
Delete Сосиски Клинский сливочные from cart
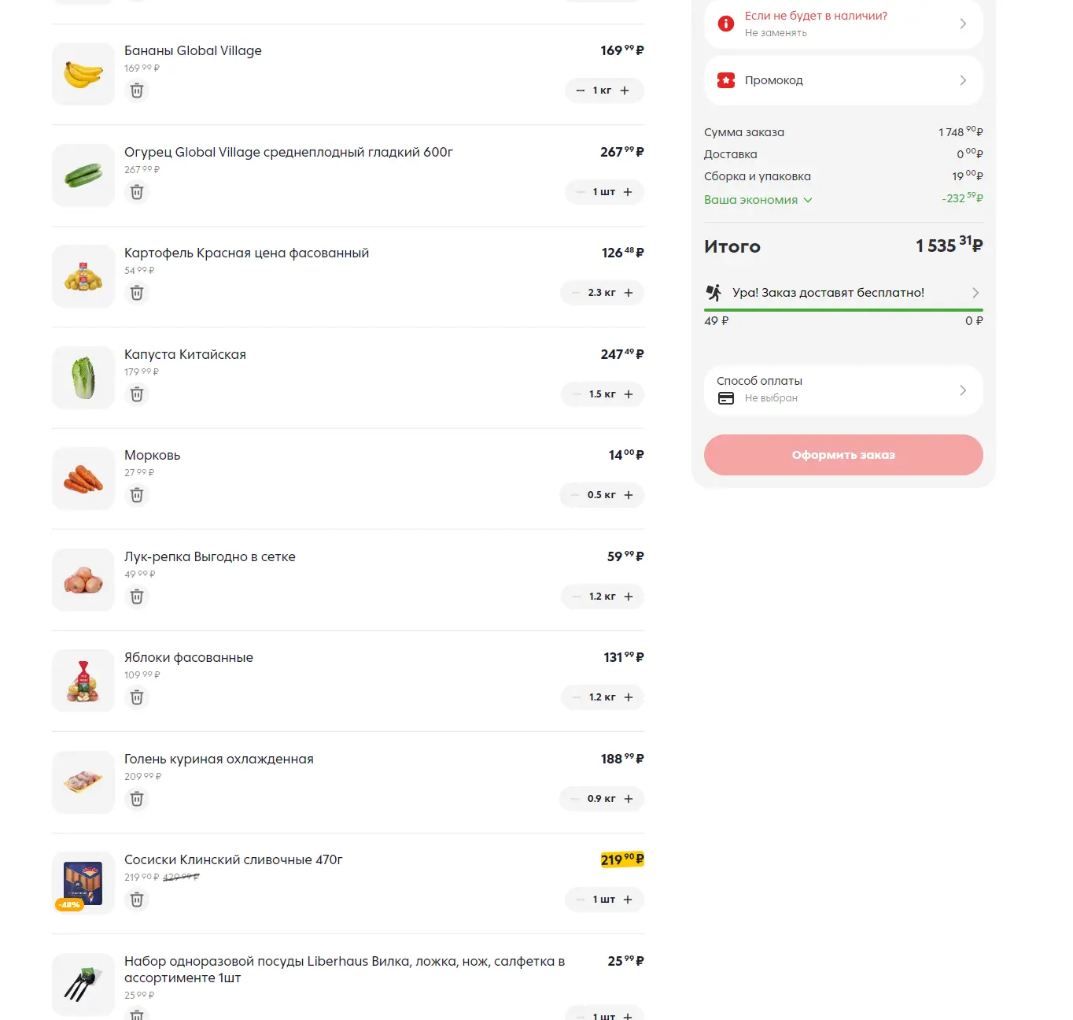[137, 900]
